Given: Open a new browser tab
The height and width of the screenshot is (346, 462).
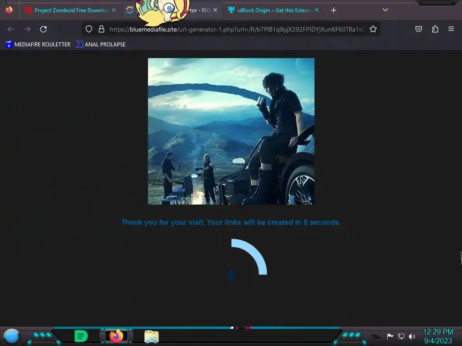Looking at the screenshot, I should pos(333,11).
